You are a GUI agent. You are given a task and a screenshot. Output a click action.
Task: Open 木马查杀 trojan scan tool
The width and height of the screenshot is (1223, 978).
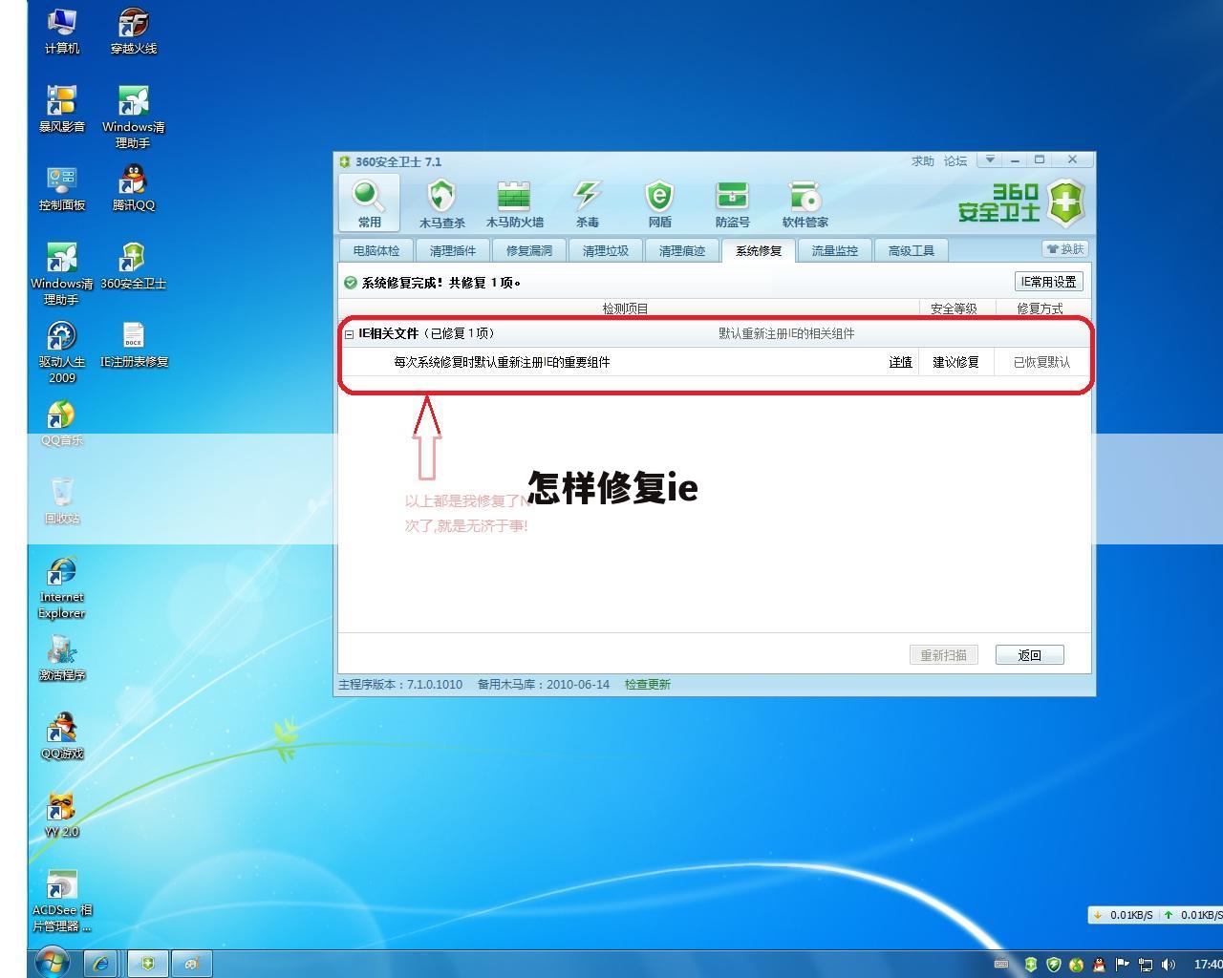click(x=441, y=202)
